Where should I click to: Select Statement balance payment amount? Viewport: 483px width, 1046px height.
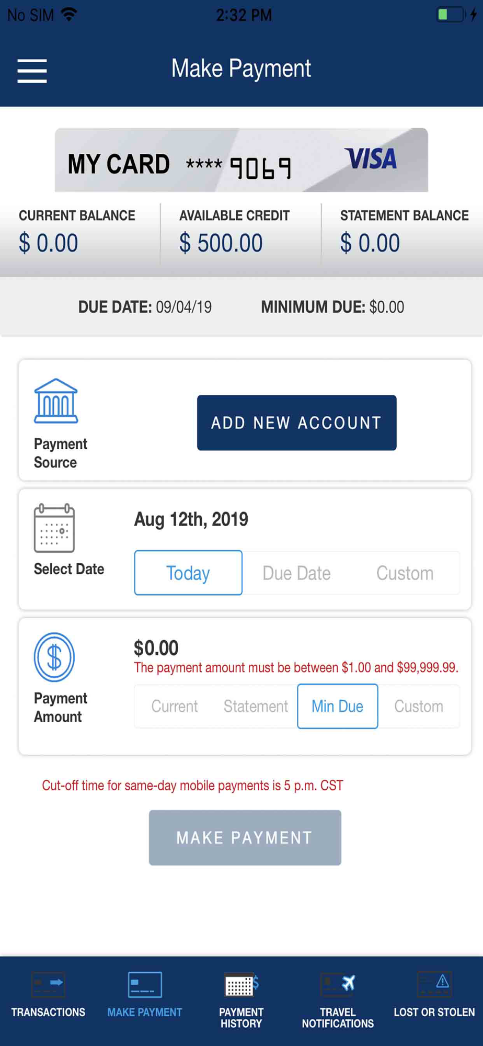coord(256,707)
